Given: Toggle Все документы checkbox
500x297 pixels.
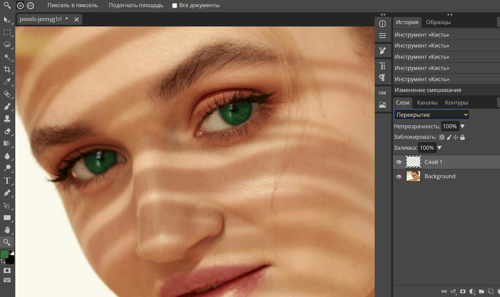Looking at the screenshot, I should tap(175, 5).
